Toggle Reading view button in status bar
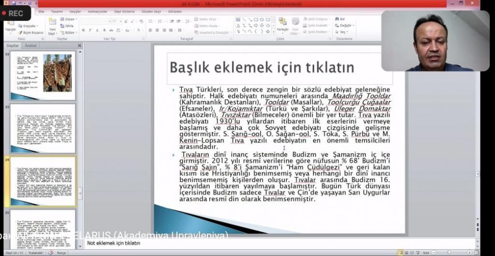 click(412, 253)
